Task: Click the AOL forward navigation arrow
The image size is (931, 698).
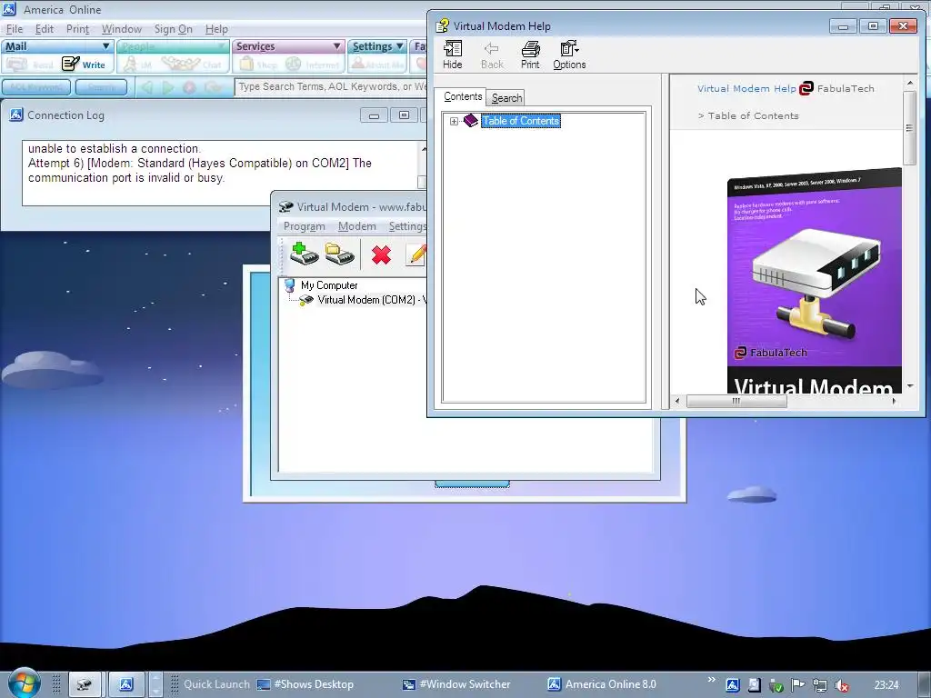Action: pos(168,88)
